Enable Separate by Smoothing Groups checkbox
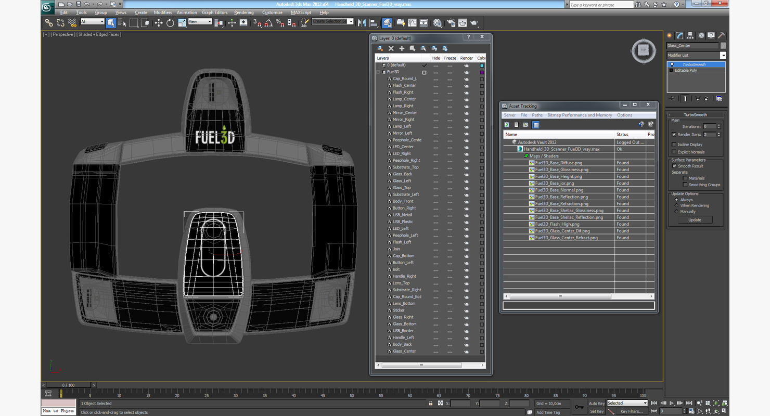Viewport: 770px width, 416px height. click(685, 185)
